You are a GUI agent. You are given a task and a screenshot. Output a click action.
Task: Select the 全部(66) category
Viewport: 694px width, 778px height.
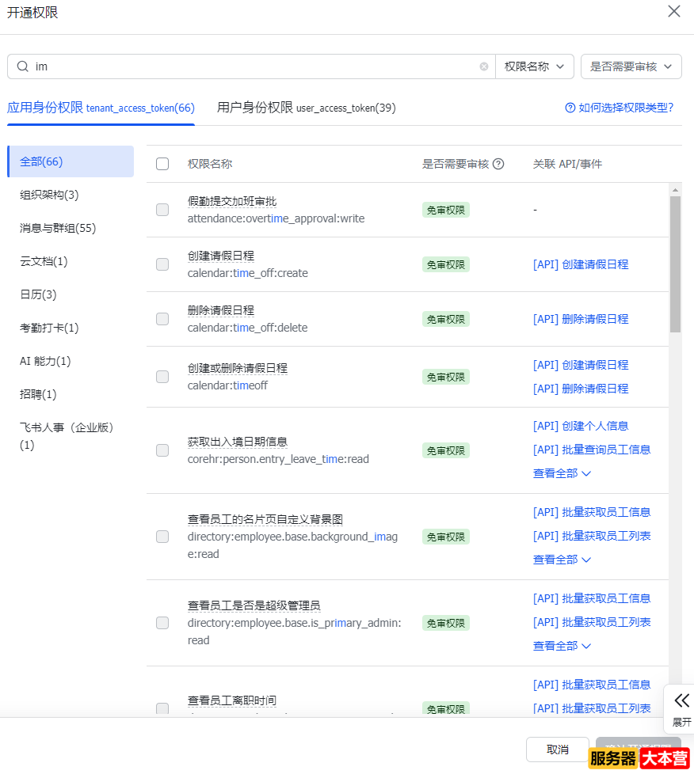point(71,161)
